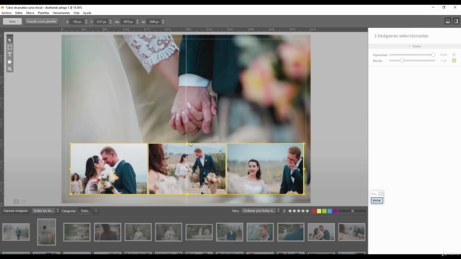Click the Y position input field
461x259 pixels.
(102, 22)
